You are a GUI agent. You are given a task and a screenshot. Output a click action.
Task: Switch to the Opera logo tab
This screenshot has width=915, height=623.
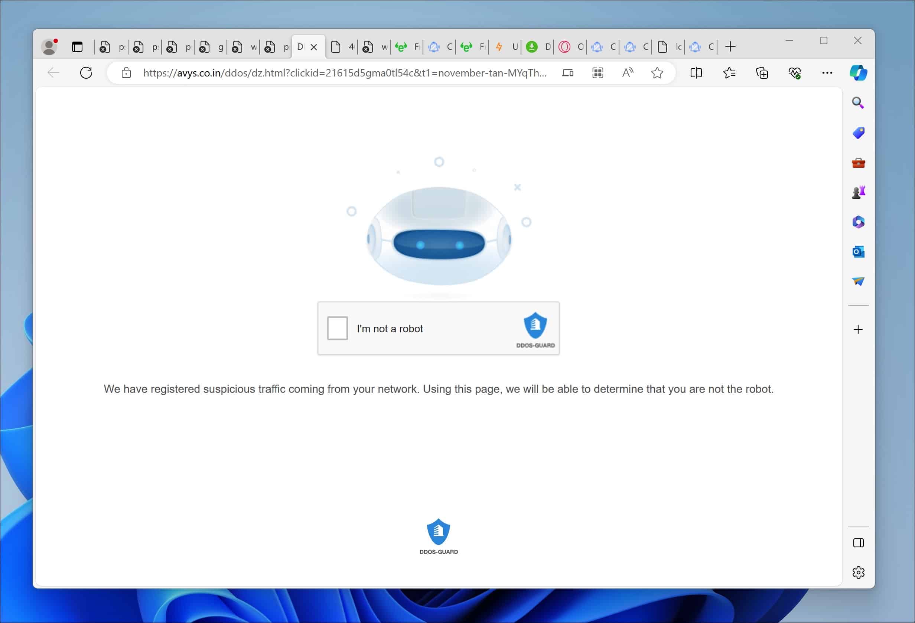pos(571,47)
